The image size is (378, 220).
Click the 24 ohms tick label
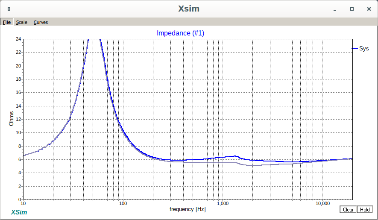18,39
